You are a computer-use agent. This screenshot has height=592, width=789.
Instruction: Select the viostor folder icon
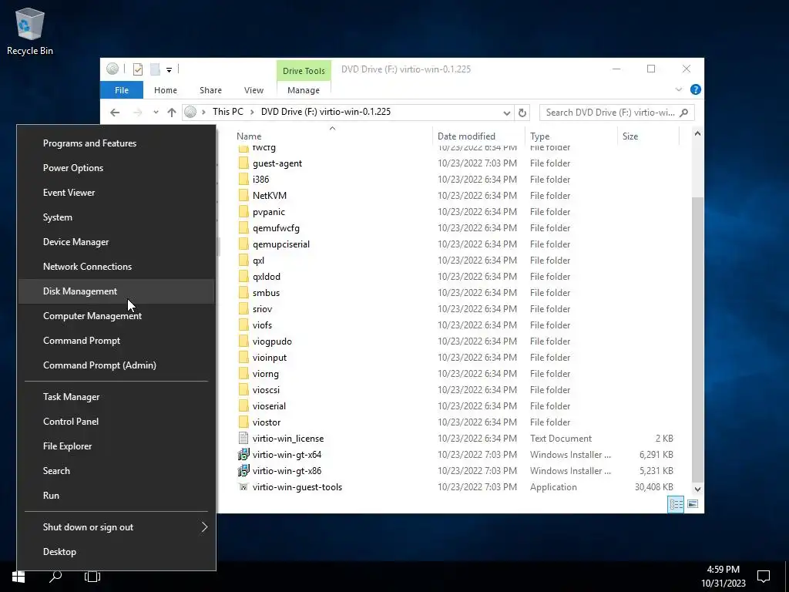[243, 422]
